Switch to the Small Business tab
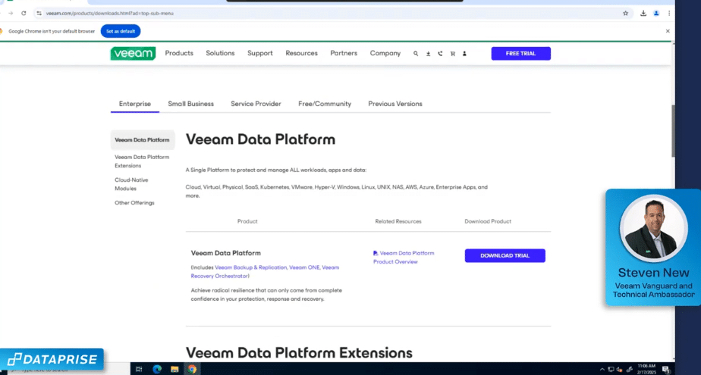The image size is (701, 375). 191,104
